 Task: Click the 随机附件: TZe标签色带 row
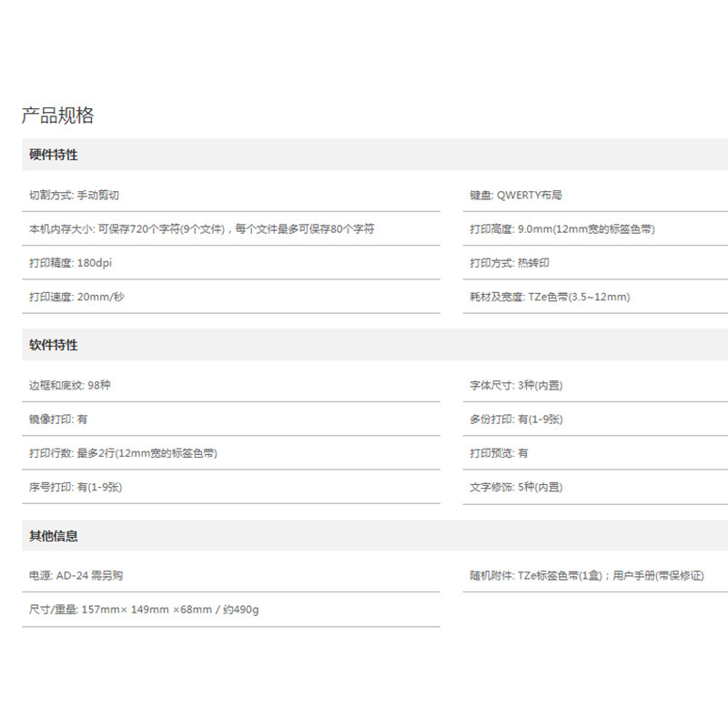tap(595, 576)
